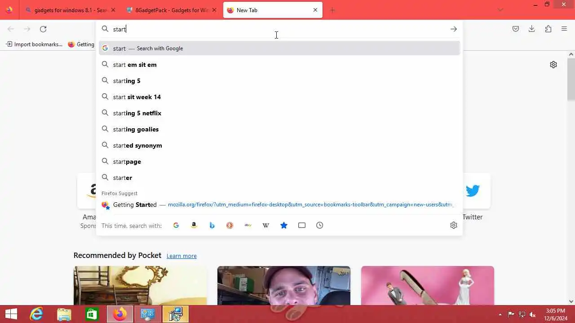Close the New Tab tab
This screenshot has width=575, height=323.
315,10
